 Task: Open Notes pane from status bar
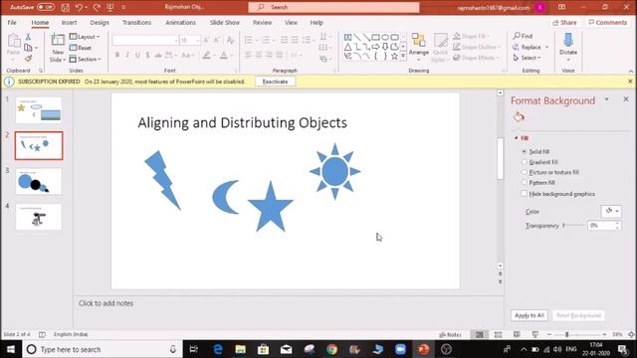450,335
